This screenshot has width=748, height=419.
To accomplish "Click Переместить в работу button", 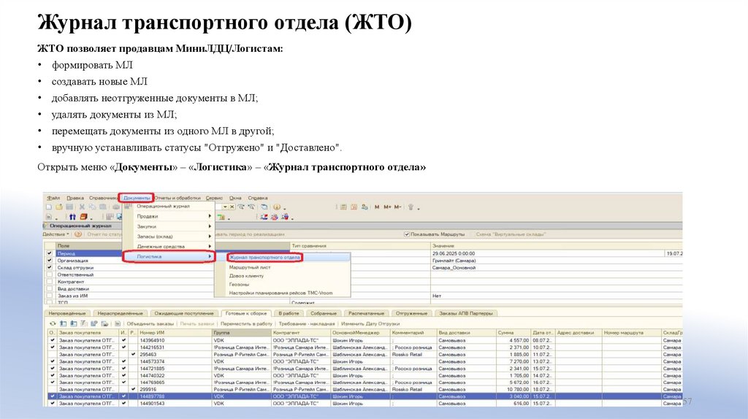I will (247, 323).
